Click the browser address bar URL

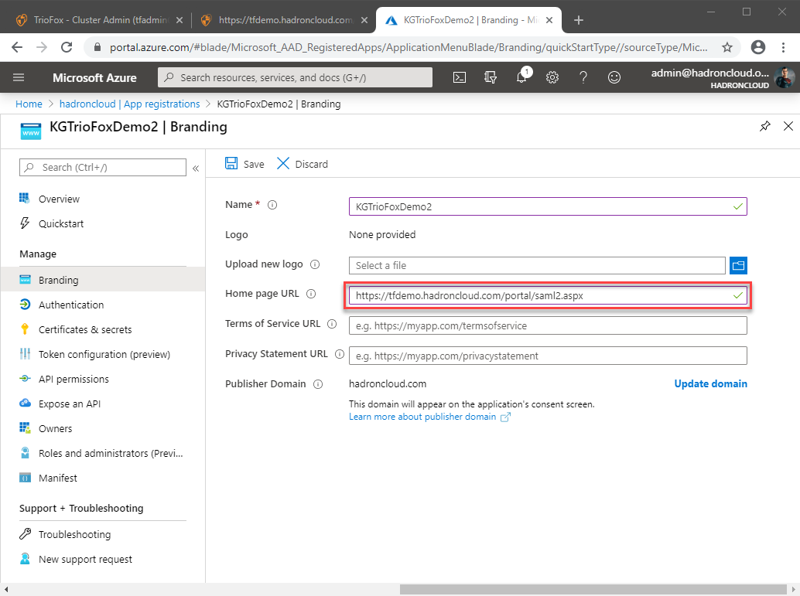409,47
